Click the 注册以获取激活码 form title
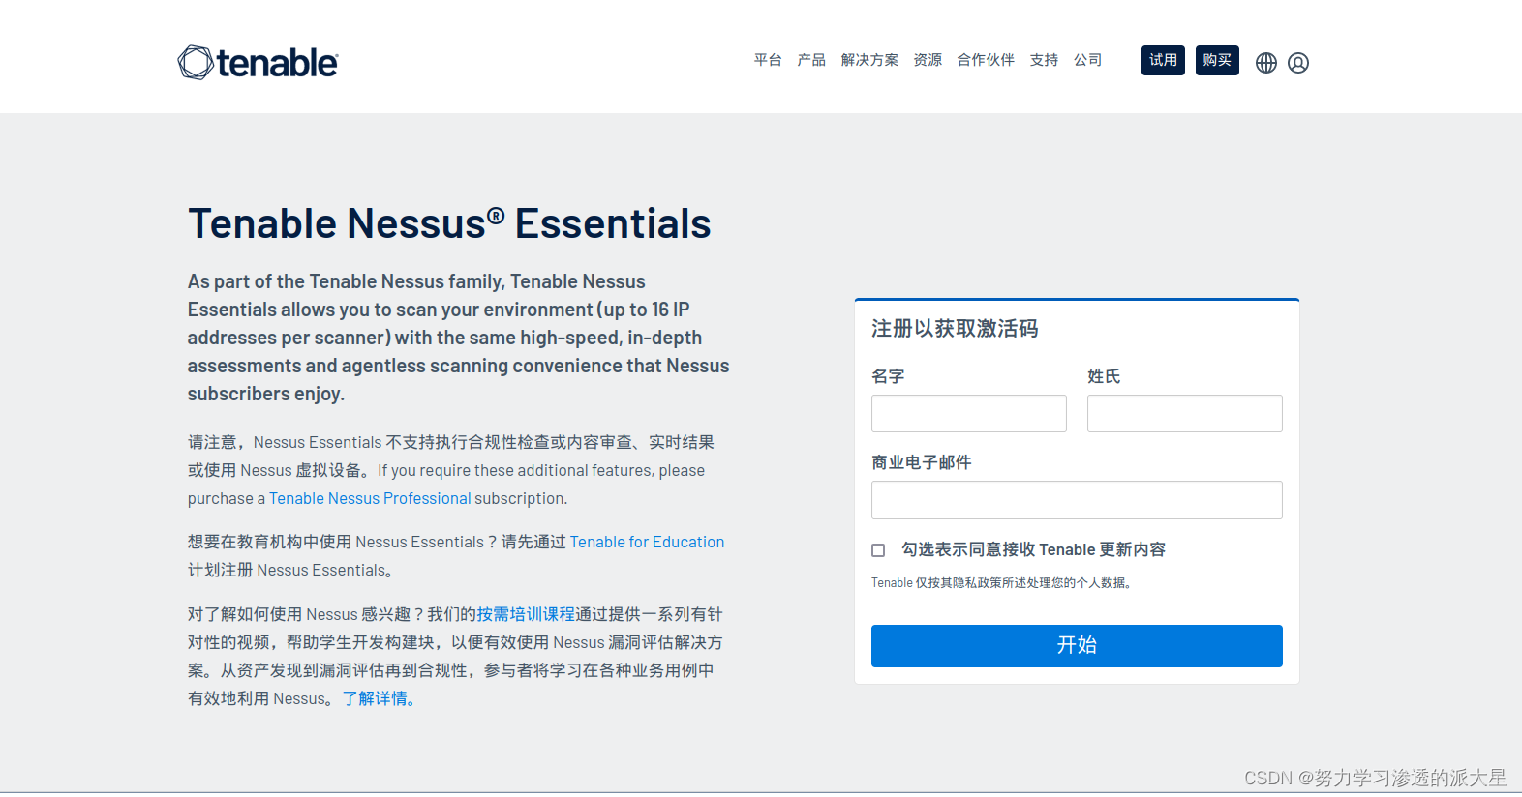This screenshot has height=797, width=1522. pyautogui.click(x=955, y=329)
